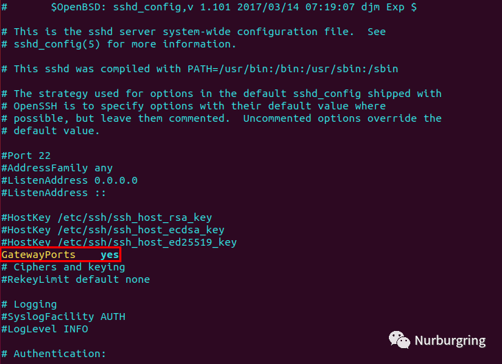Click the PATH=/usr/bin:/bin:/usr/sbin:/sbin text
This screenshot has height=364, width=502.
point(292,69)
